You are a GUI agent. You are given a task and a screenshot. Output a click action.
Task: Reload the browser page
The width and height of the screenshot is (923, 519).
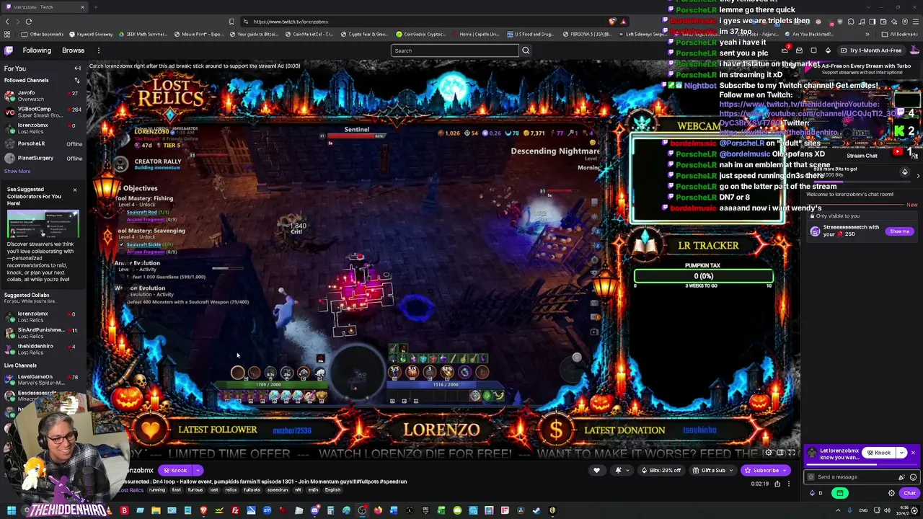28,22
